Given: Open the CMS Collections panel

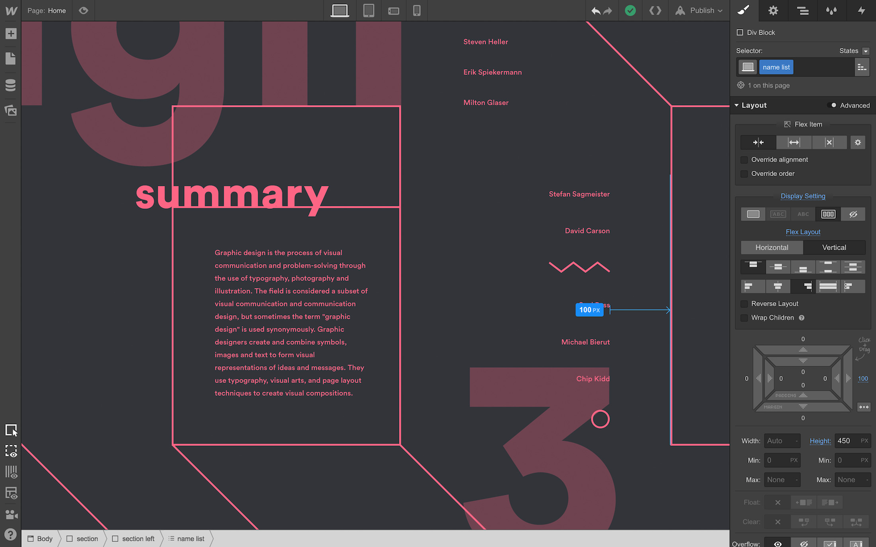Looking at the screenshot, I should click(x=10, y=85).
